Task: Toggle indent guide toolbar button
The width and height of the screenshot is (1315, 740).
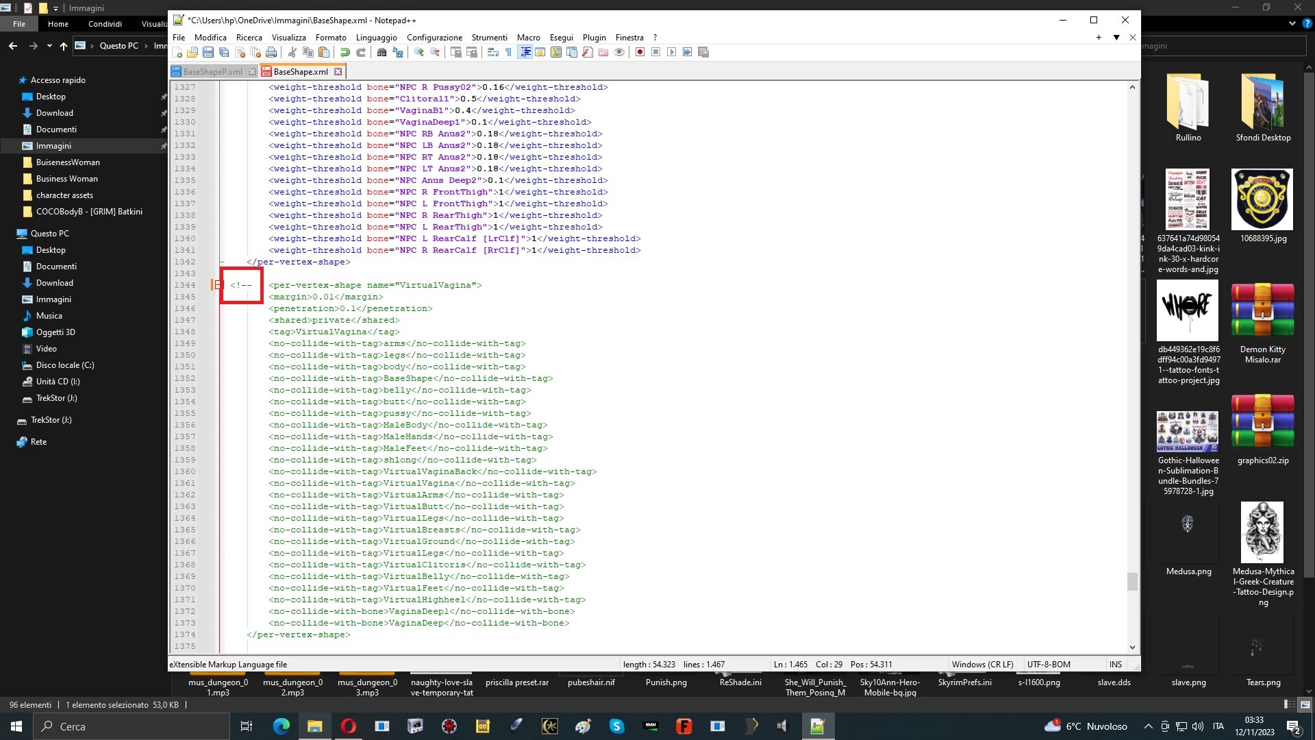Action: 525,52
